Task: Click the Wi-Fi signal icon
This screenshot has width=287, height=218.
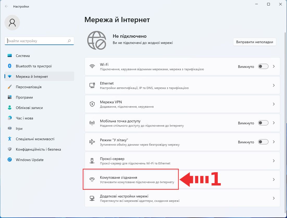Action: pyautogui.click(x=92, y=66)
